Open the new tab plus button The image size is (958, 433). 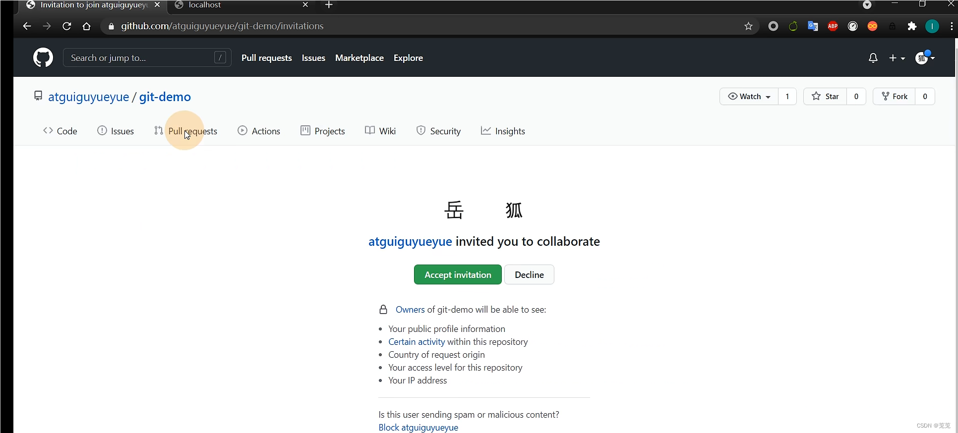pyautogui.click(x=329, y=5)
